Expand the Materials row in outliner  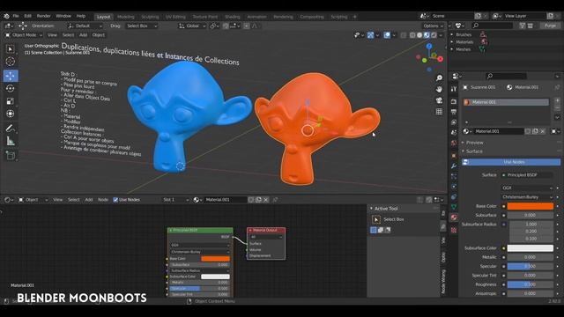click(x=452, y=42)
